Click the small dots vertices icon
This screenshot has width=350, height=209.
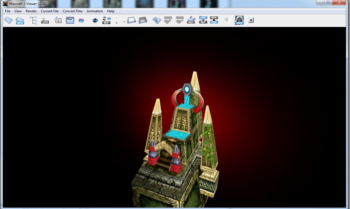tap(120, 20)
